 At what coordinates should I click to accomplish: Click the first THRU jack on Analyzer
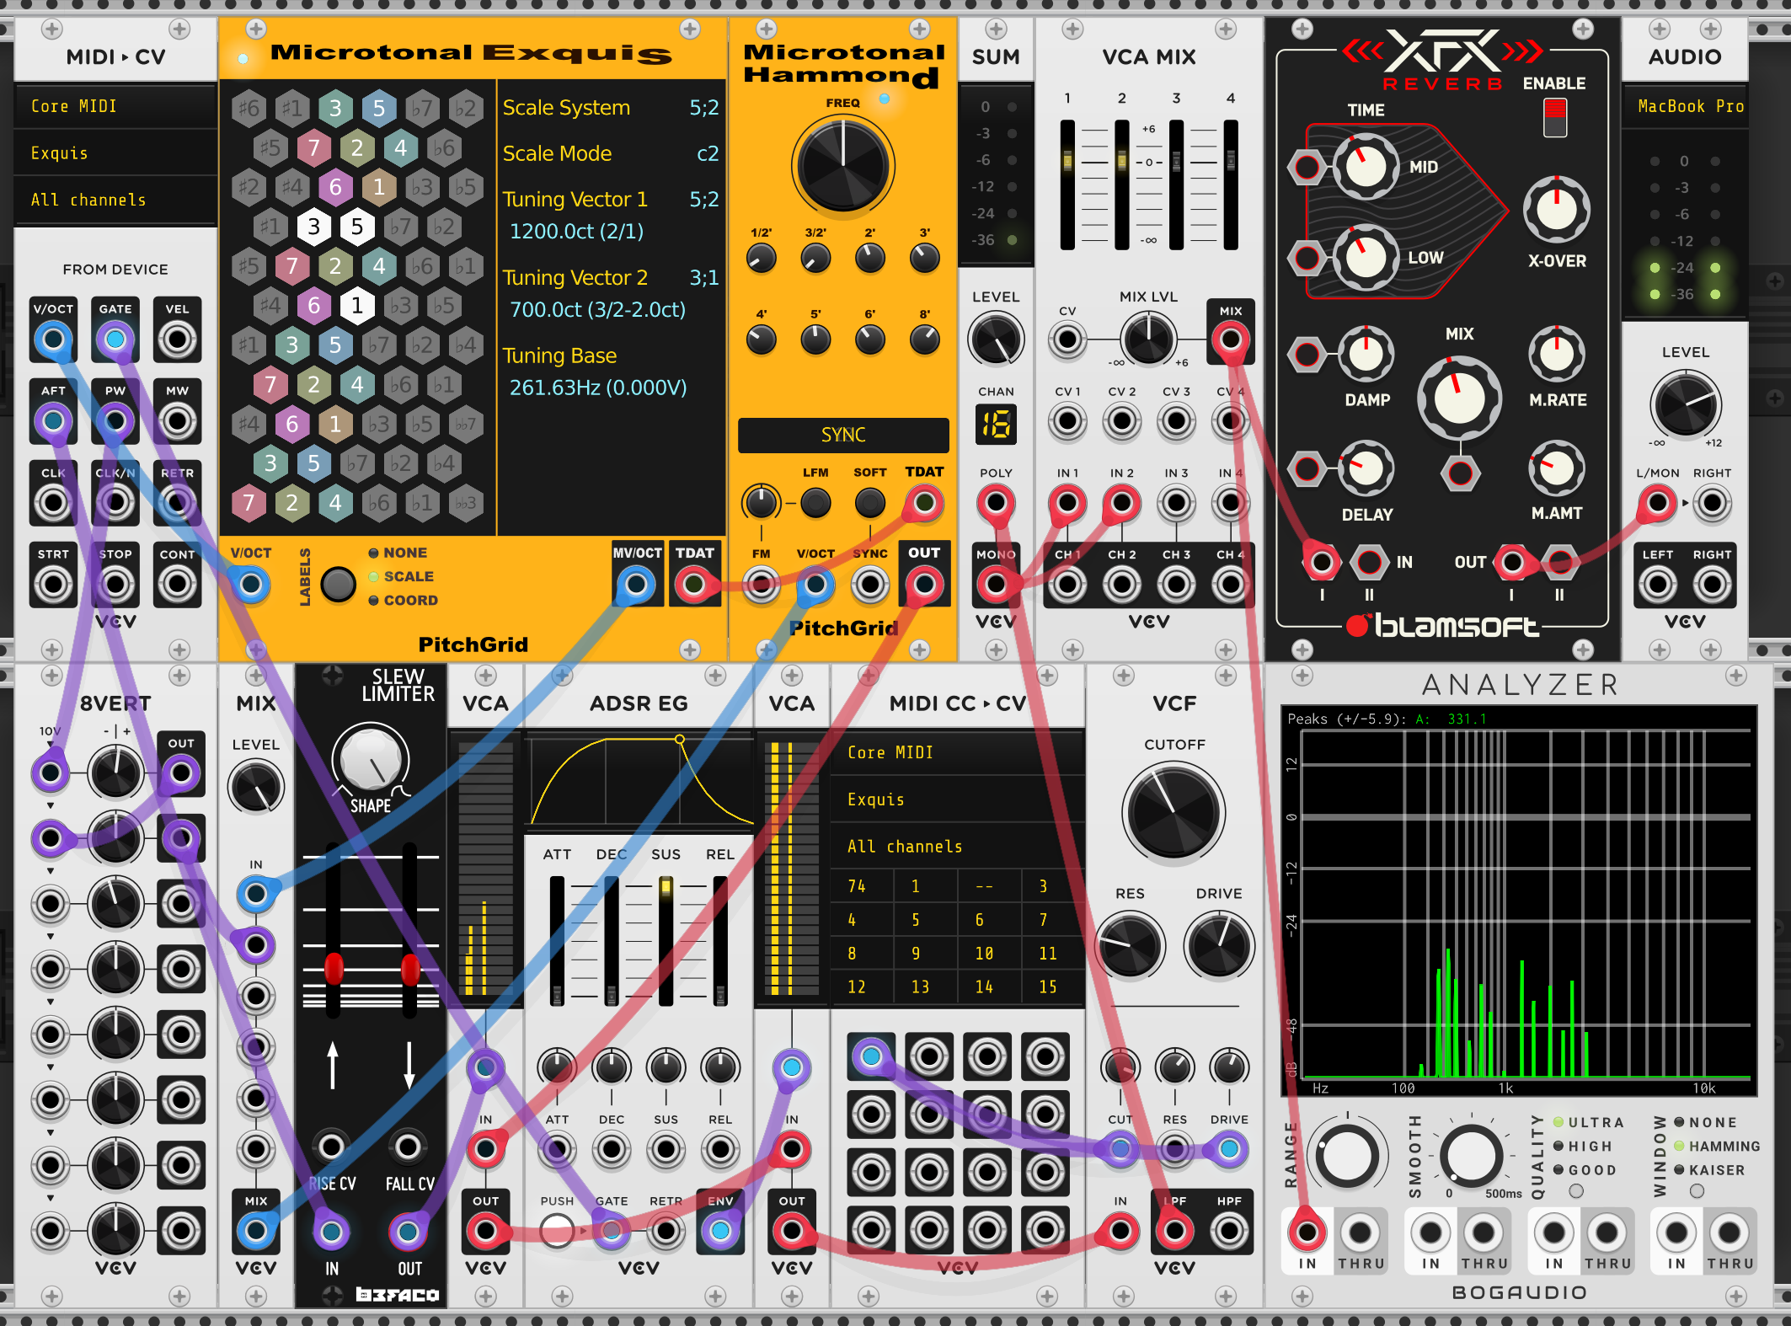pyautogui.click(x=1360, y=1233)
